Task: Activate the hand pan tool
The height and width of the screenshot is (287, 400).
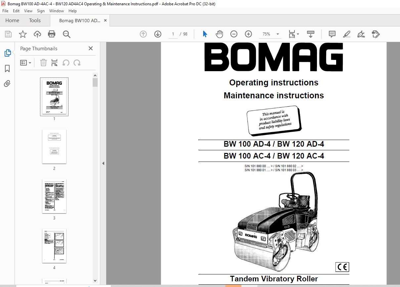Action: pos(219,34)
